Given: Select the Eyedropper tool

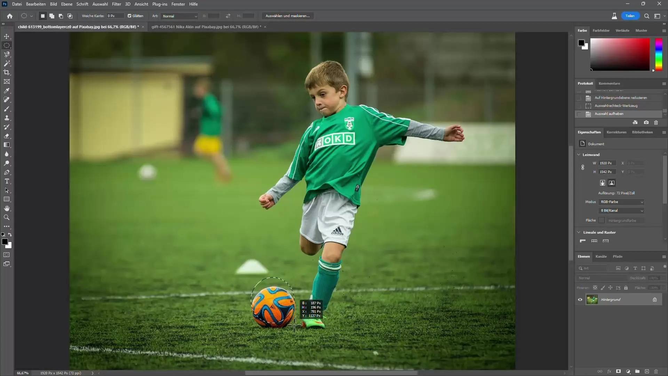Looking at the screenshot, I should (x=7, y=91).
